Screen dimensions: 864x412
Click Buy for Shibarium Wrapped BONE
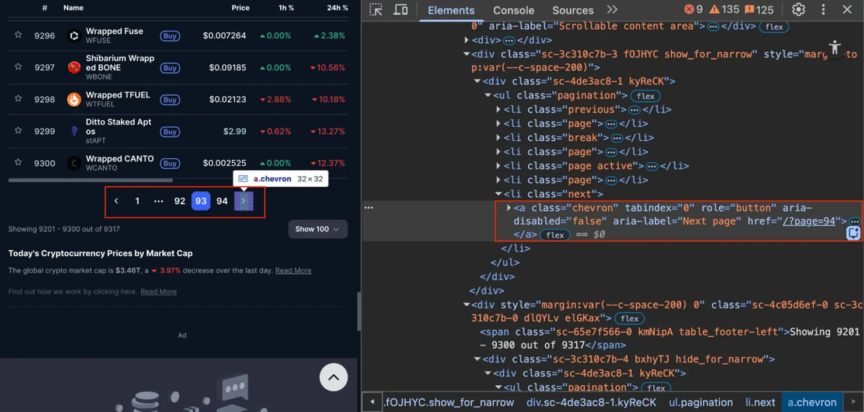pyautogui.click(x=170, y=68)
